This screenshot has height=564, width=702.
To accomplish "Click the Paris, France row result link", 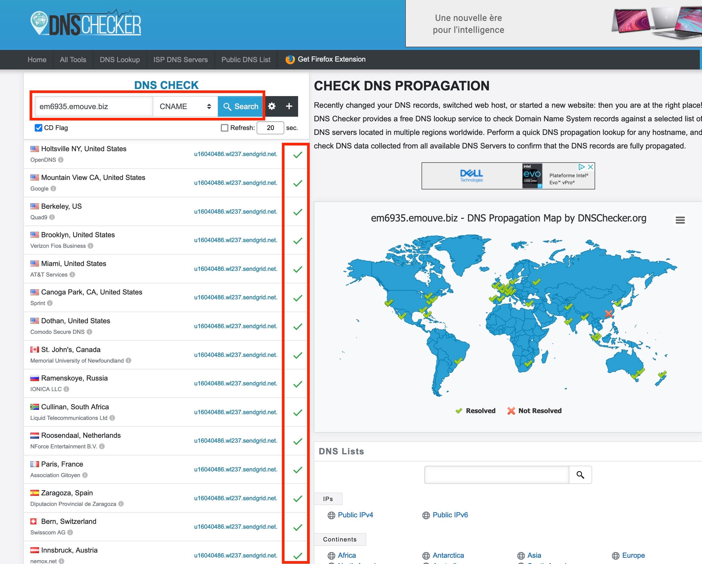I will point(236,469).
